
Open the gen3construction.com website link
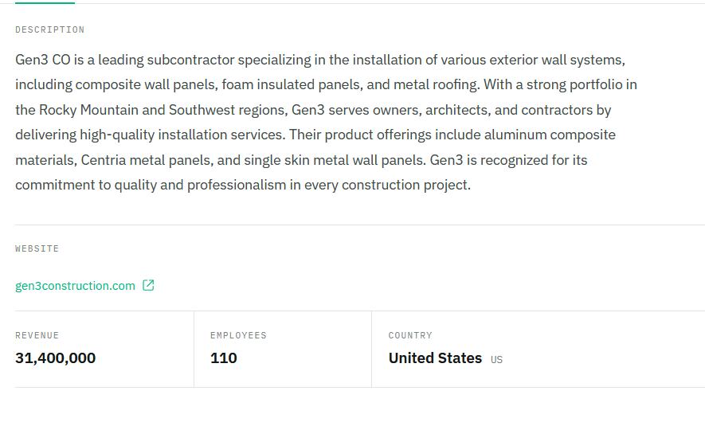pos(75,286)
